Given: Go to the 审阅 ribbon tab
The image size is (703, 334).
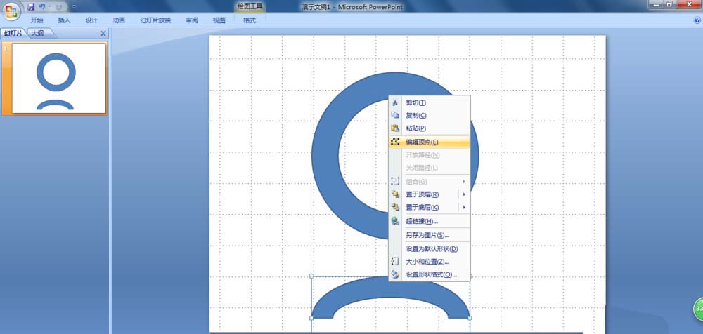Looking at the screenshot, I should [192, 20].
